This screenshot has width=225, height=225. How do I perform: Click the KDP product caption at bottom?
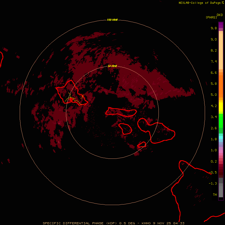click(113, 223)
